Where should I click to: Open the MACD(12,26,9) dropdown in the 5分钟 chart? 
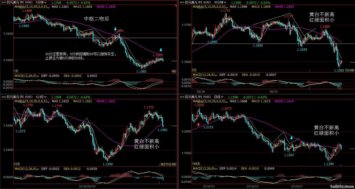[x=37, y=76]
